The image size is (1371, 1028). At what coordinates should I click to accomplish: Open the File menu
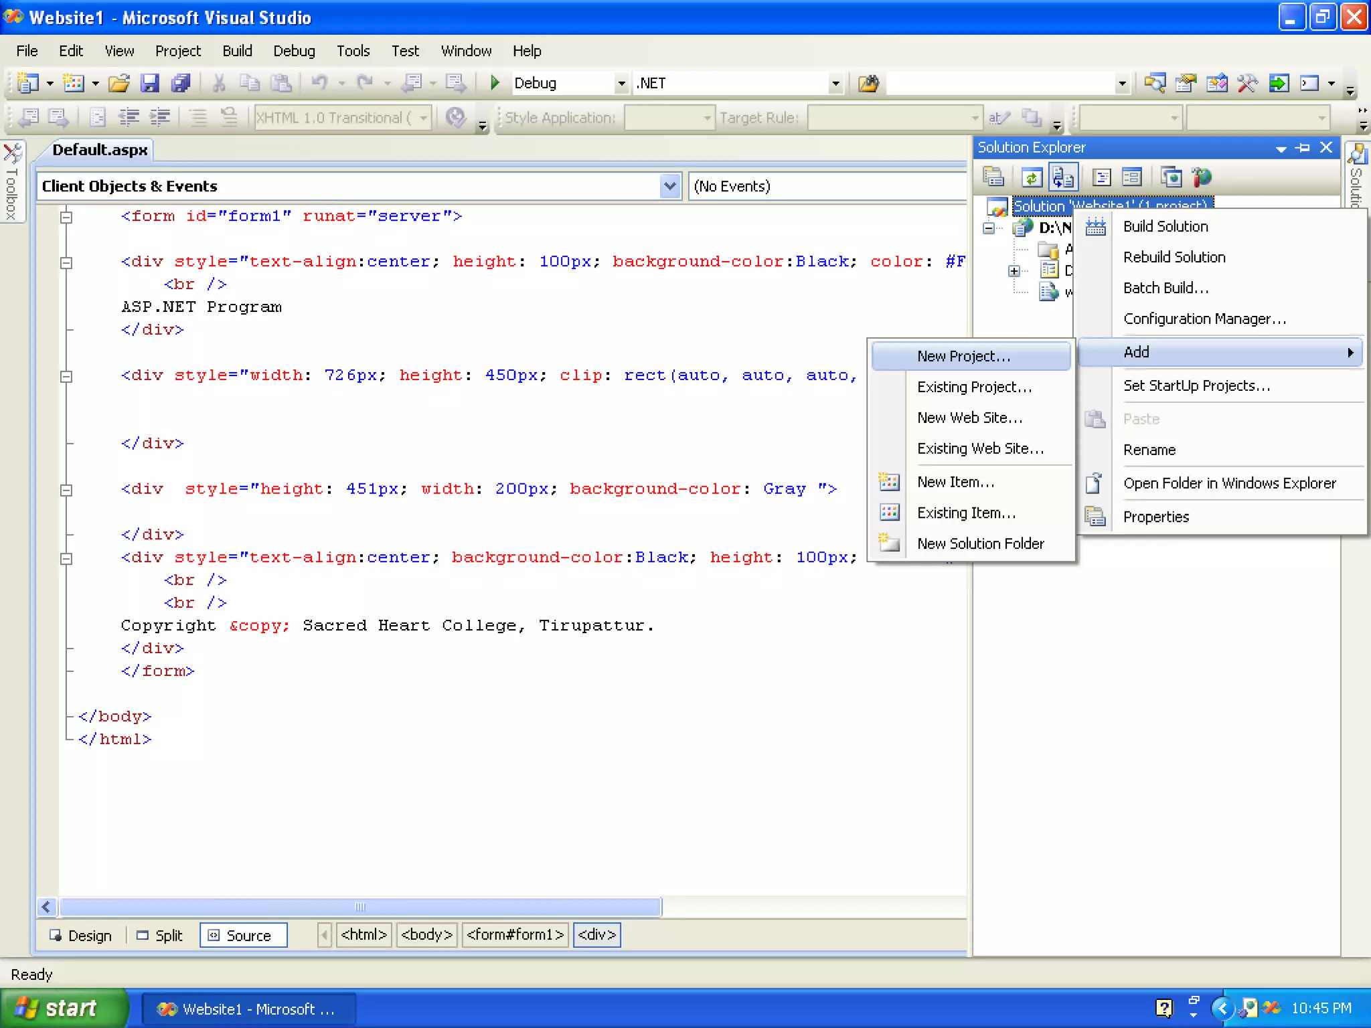[27, 51]
